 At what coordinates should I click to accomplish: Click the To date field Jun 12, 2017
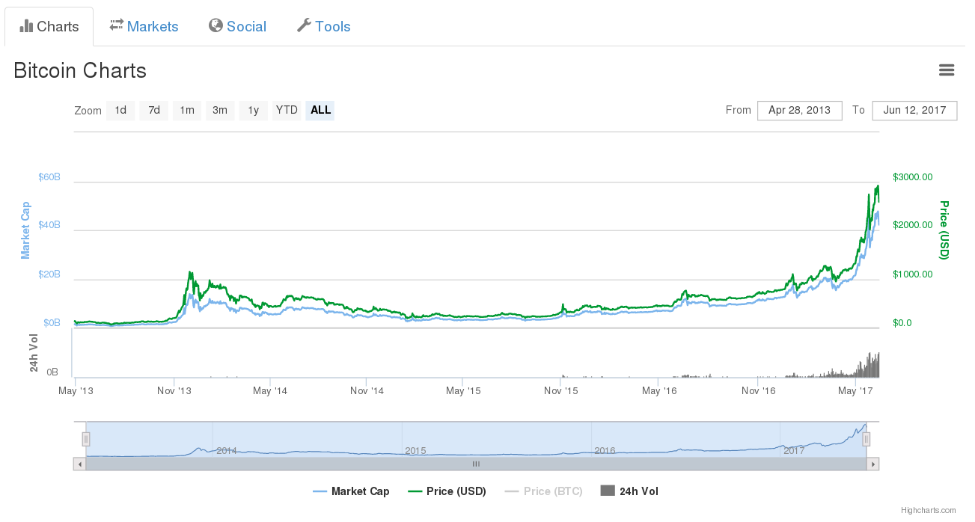[x=914, y=111]
